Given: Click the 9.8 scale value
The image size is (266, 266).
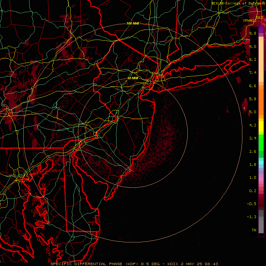Looking at the screenshot, I should 253,33.
